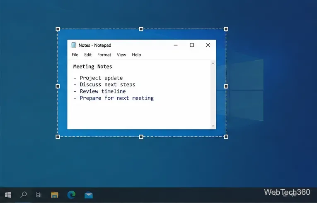
Task: Open the View menu in Notepad
Action: (x=121, y=55)
